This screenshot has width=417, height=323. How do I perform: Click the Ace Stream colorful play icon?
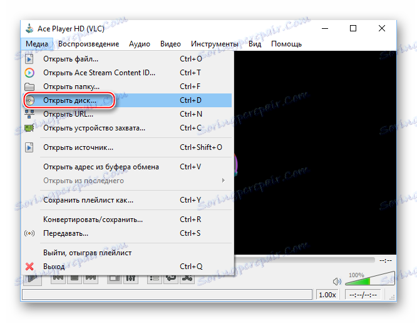tap(29, 73)
